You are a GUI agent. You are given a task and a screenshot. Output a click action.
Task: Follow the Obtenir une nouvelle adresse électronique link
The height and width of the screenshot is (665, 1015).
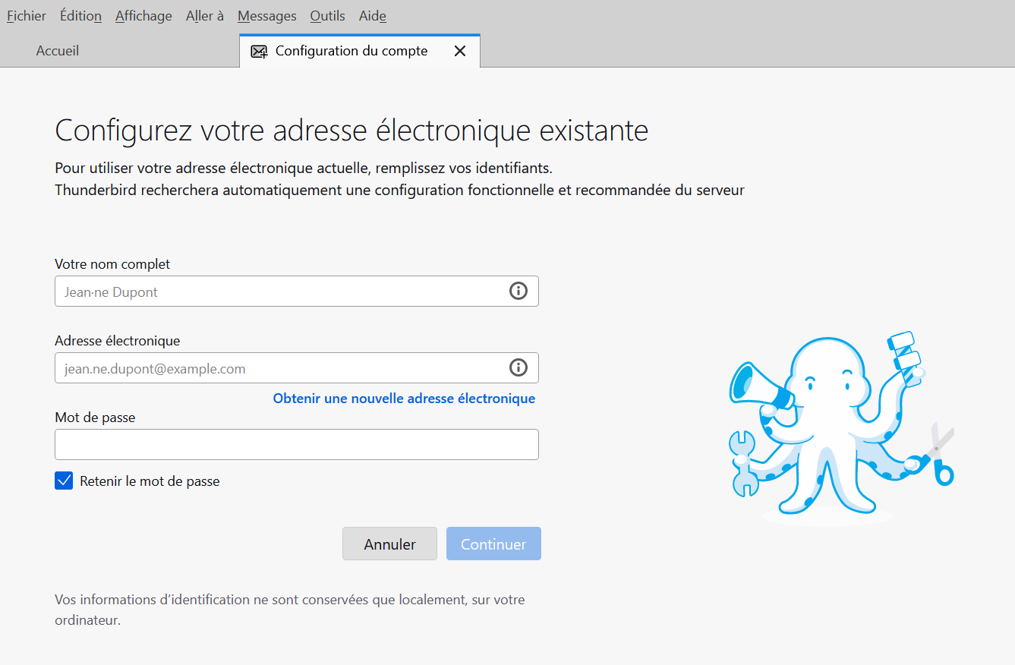[x=404, y=399]
